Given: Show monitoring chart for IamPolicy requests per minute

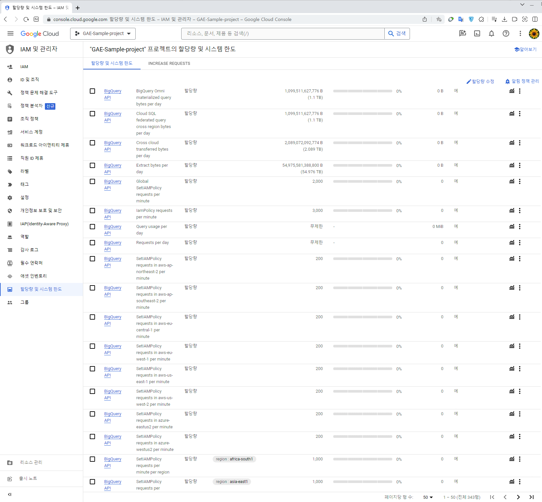Looking at the screenshot, I should [512, 211].
